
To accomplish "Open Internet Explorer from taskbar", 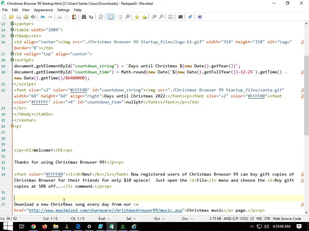I will click(x=134, y=226).
